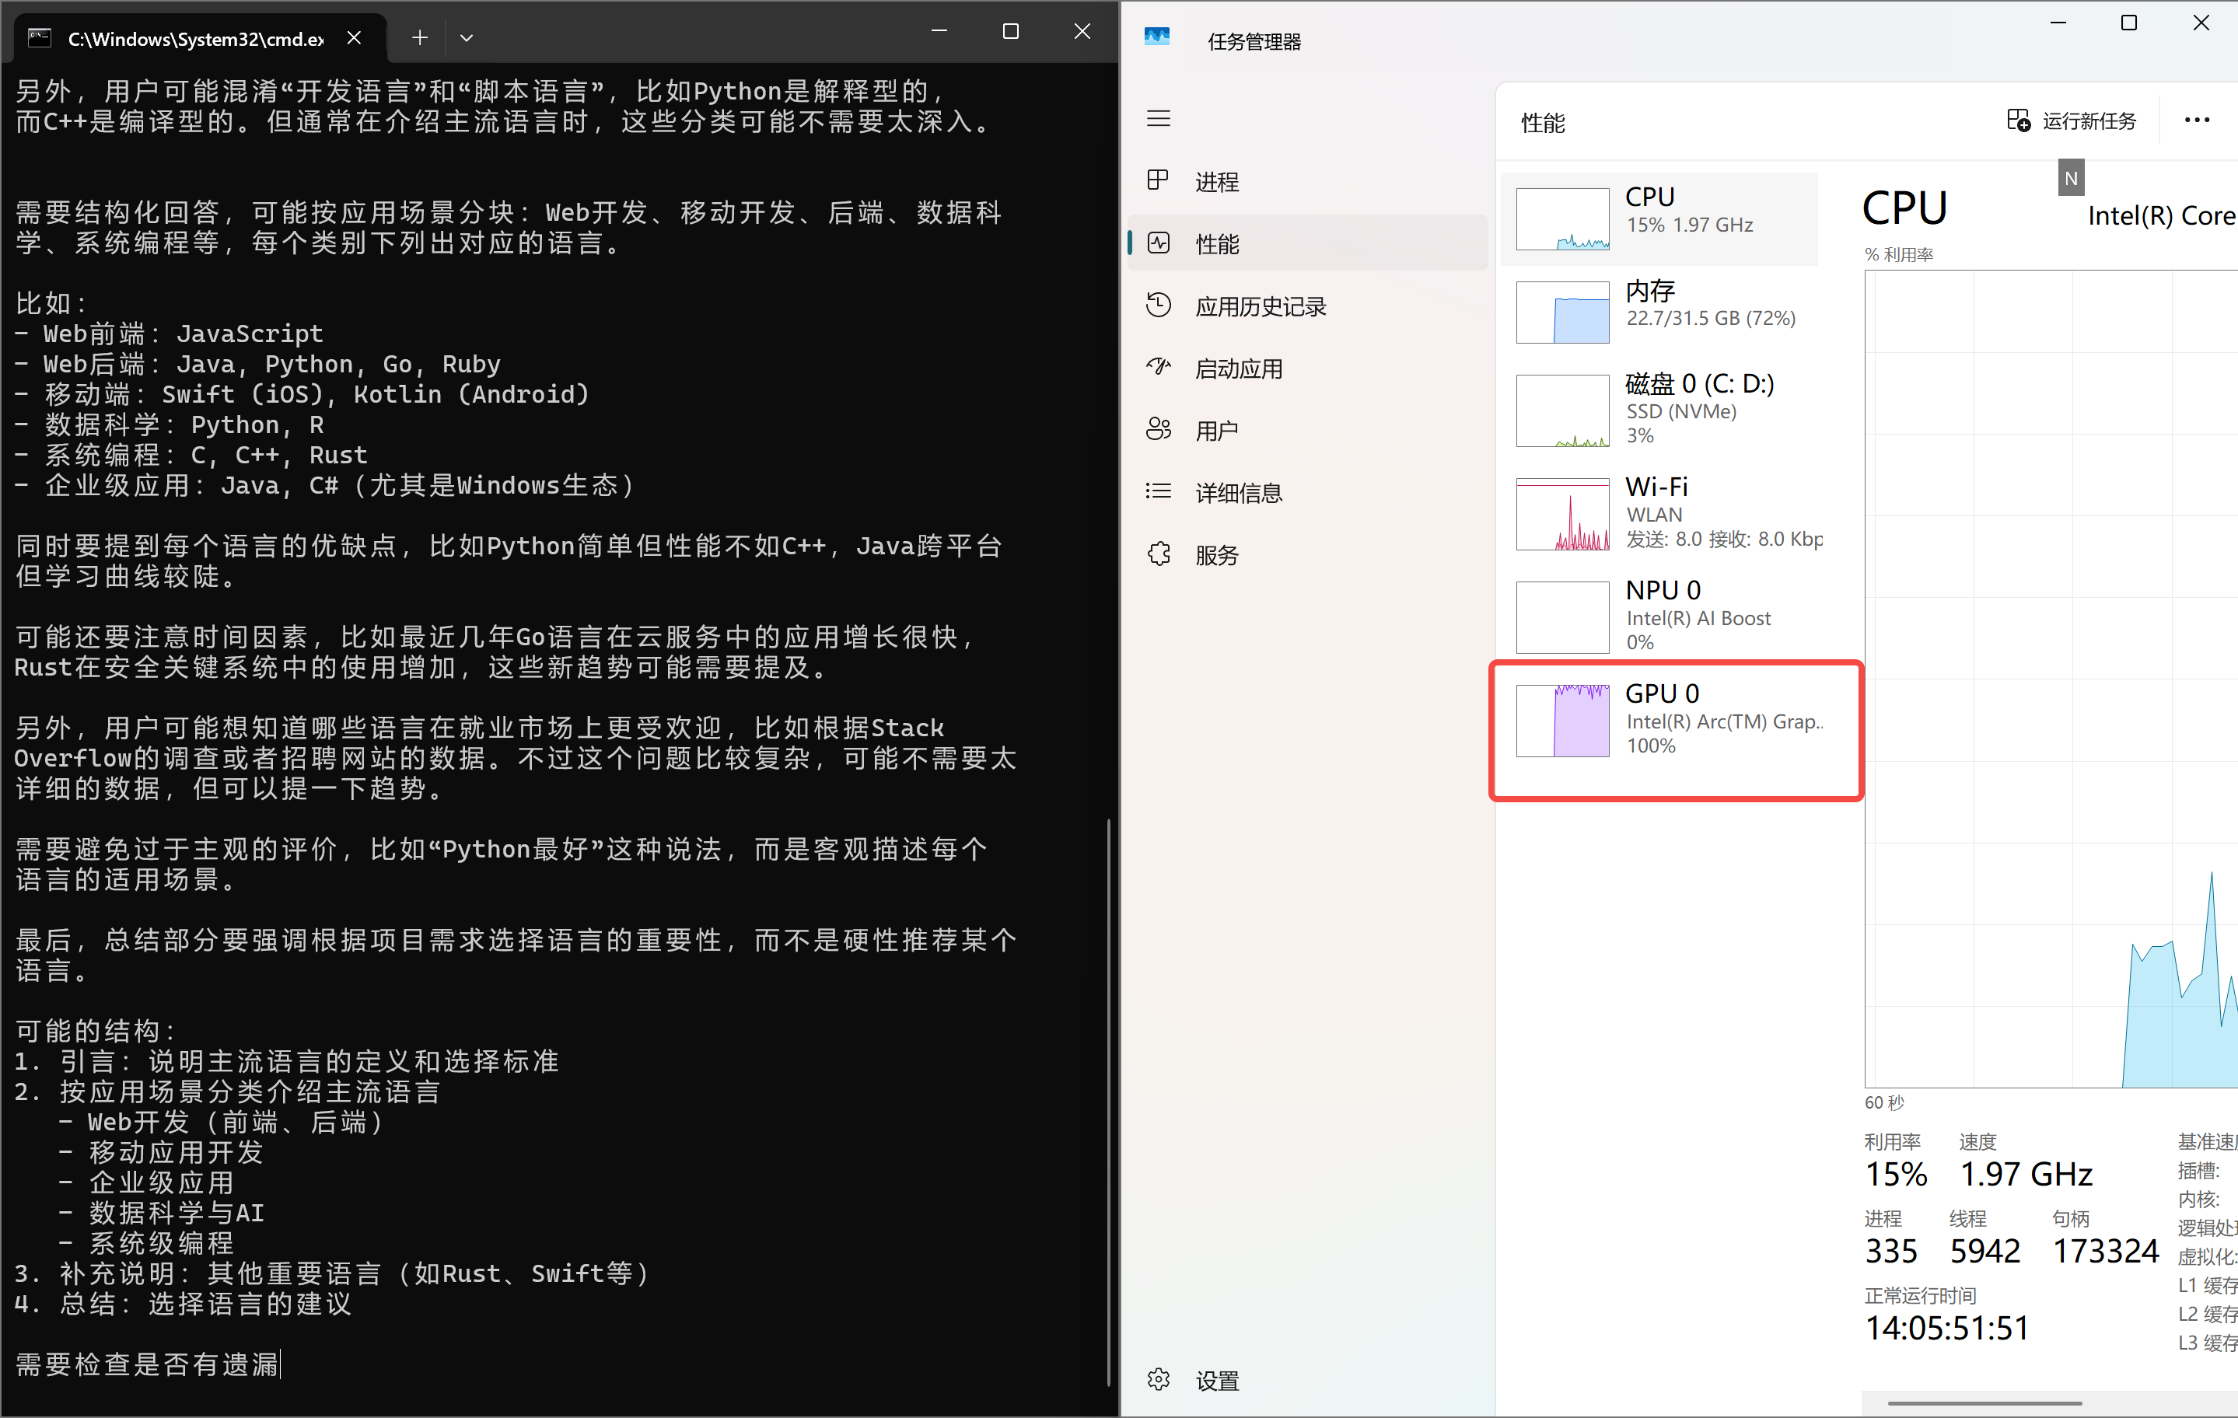2238x1418 pixels.
Task: Toggle the hamburger navigation menu
Action: coord(1158,119)
